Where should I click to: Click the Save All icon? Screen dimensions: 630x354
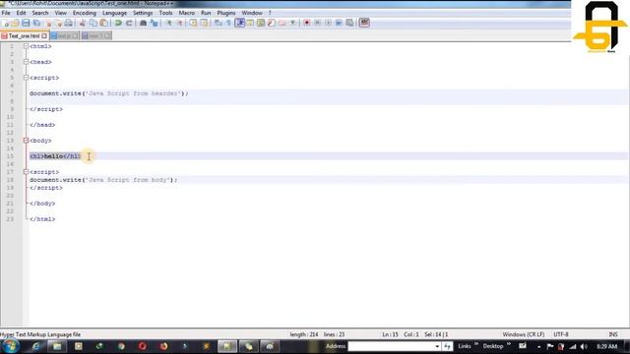pos(36,23)
